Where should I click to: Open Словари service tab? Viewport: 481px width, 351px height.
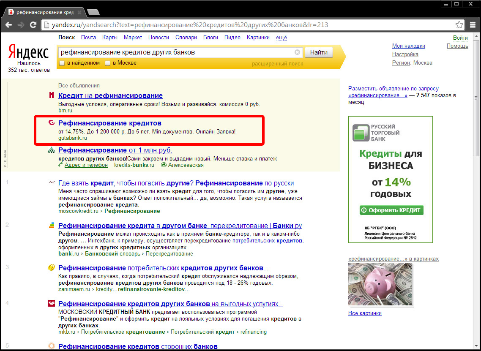click(x=186, y=38)
